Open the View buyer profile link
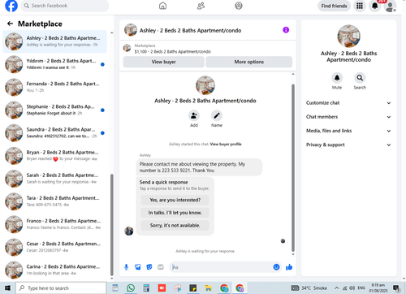This screenshot has width=406, height=294. click(226, 144)
